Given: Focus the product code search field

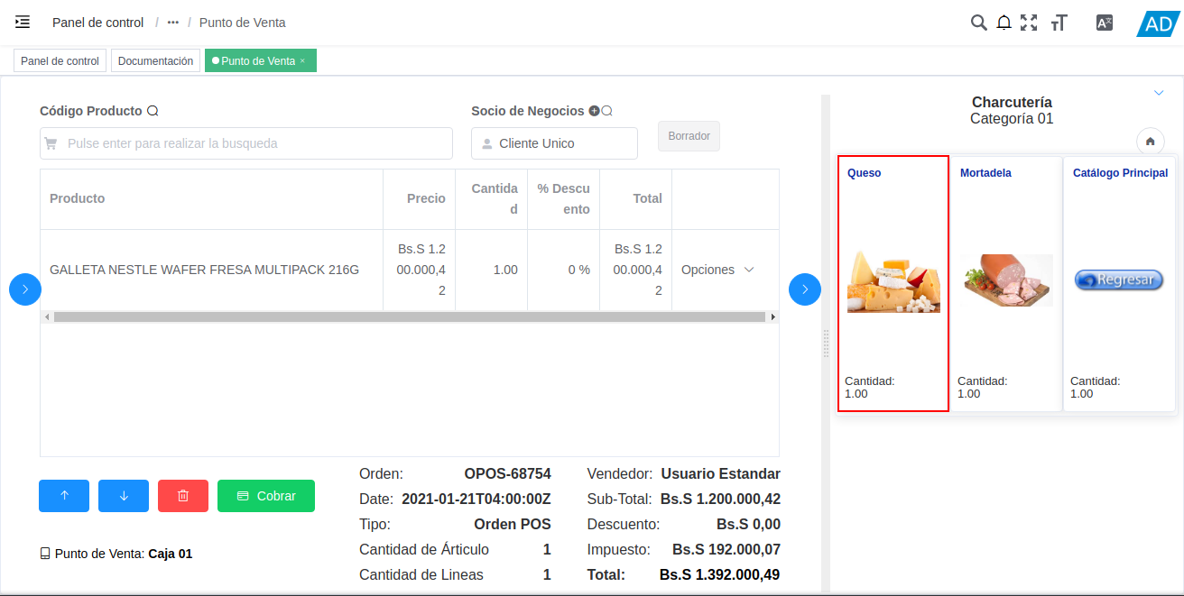Looking at the screenshot, I should [x=246, y=143].
